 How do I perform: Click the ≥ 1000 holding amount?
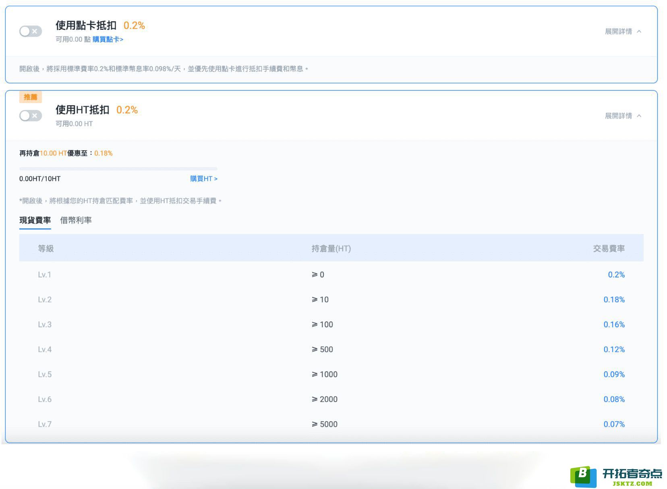pyautogui.click(x=325, y=375)
